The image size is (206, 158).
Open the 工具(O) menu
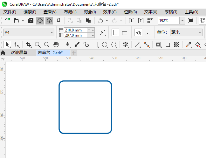pyautogui.click(x=191, y=12)
